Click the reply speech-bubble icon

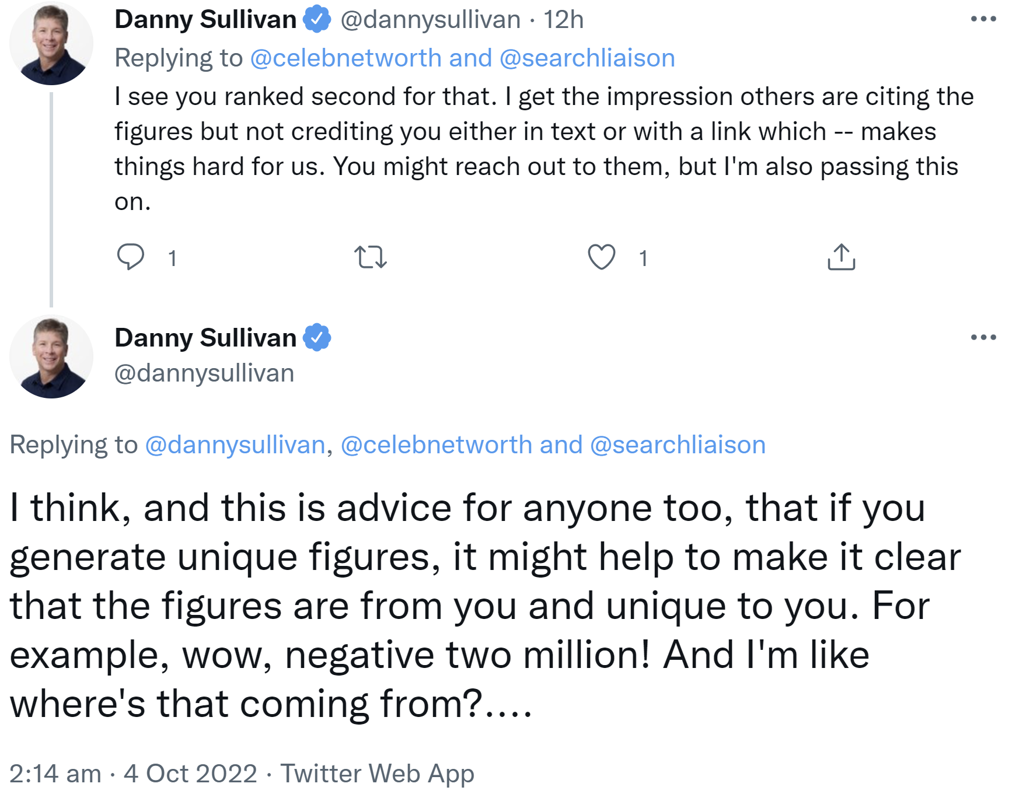click(x=131, y=257)
